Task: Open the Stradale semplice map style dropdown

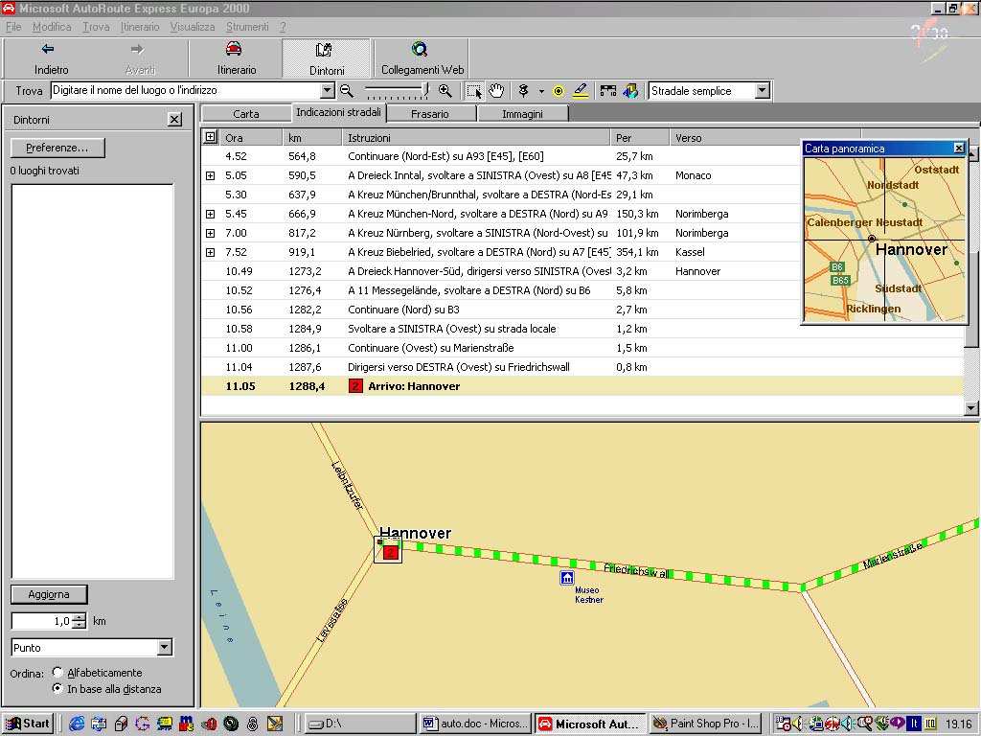Action: pyautogui.click(x=762, y=91)
